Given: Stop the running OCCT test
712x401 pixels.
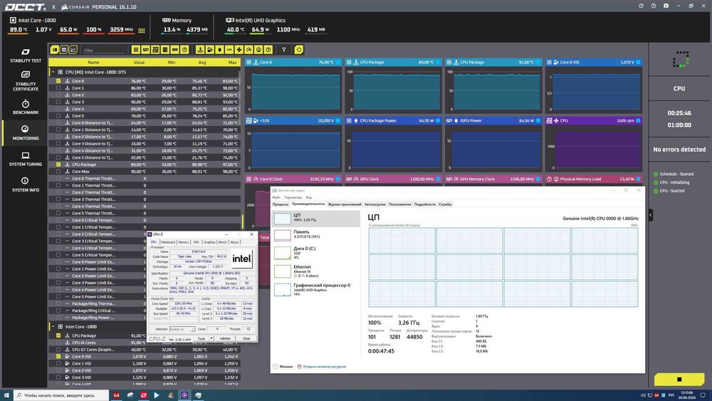Looking at the screenshot, I should click(679, 379).
